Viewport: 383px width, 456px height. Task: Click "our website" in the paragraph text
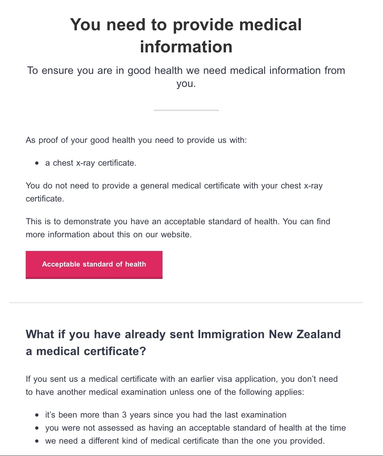168,235
